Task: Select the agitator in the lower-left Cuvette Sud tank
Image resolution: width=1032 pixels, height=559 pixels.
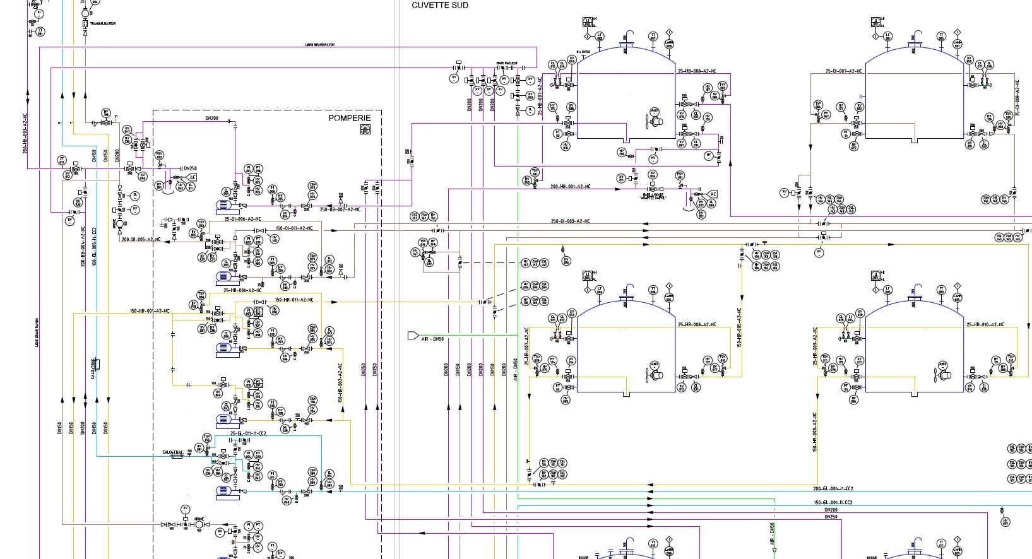Action: [x=655, y=374]
